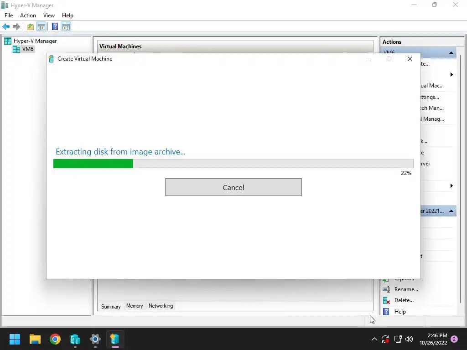Image resolution: width=467 pixels, height=350 pixels.
Task: Switch to the Summary tab
Action: (111, 306)
